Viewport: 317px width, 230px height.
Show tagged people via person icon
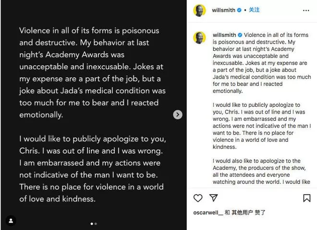pyautogui.click(x=11, y=221)
